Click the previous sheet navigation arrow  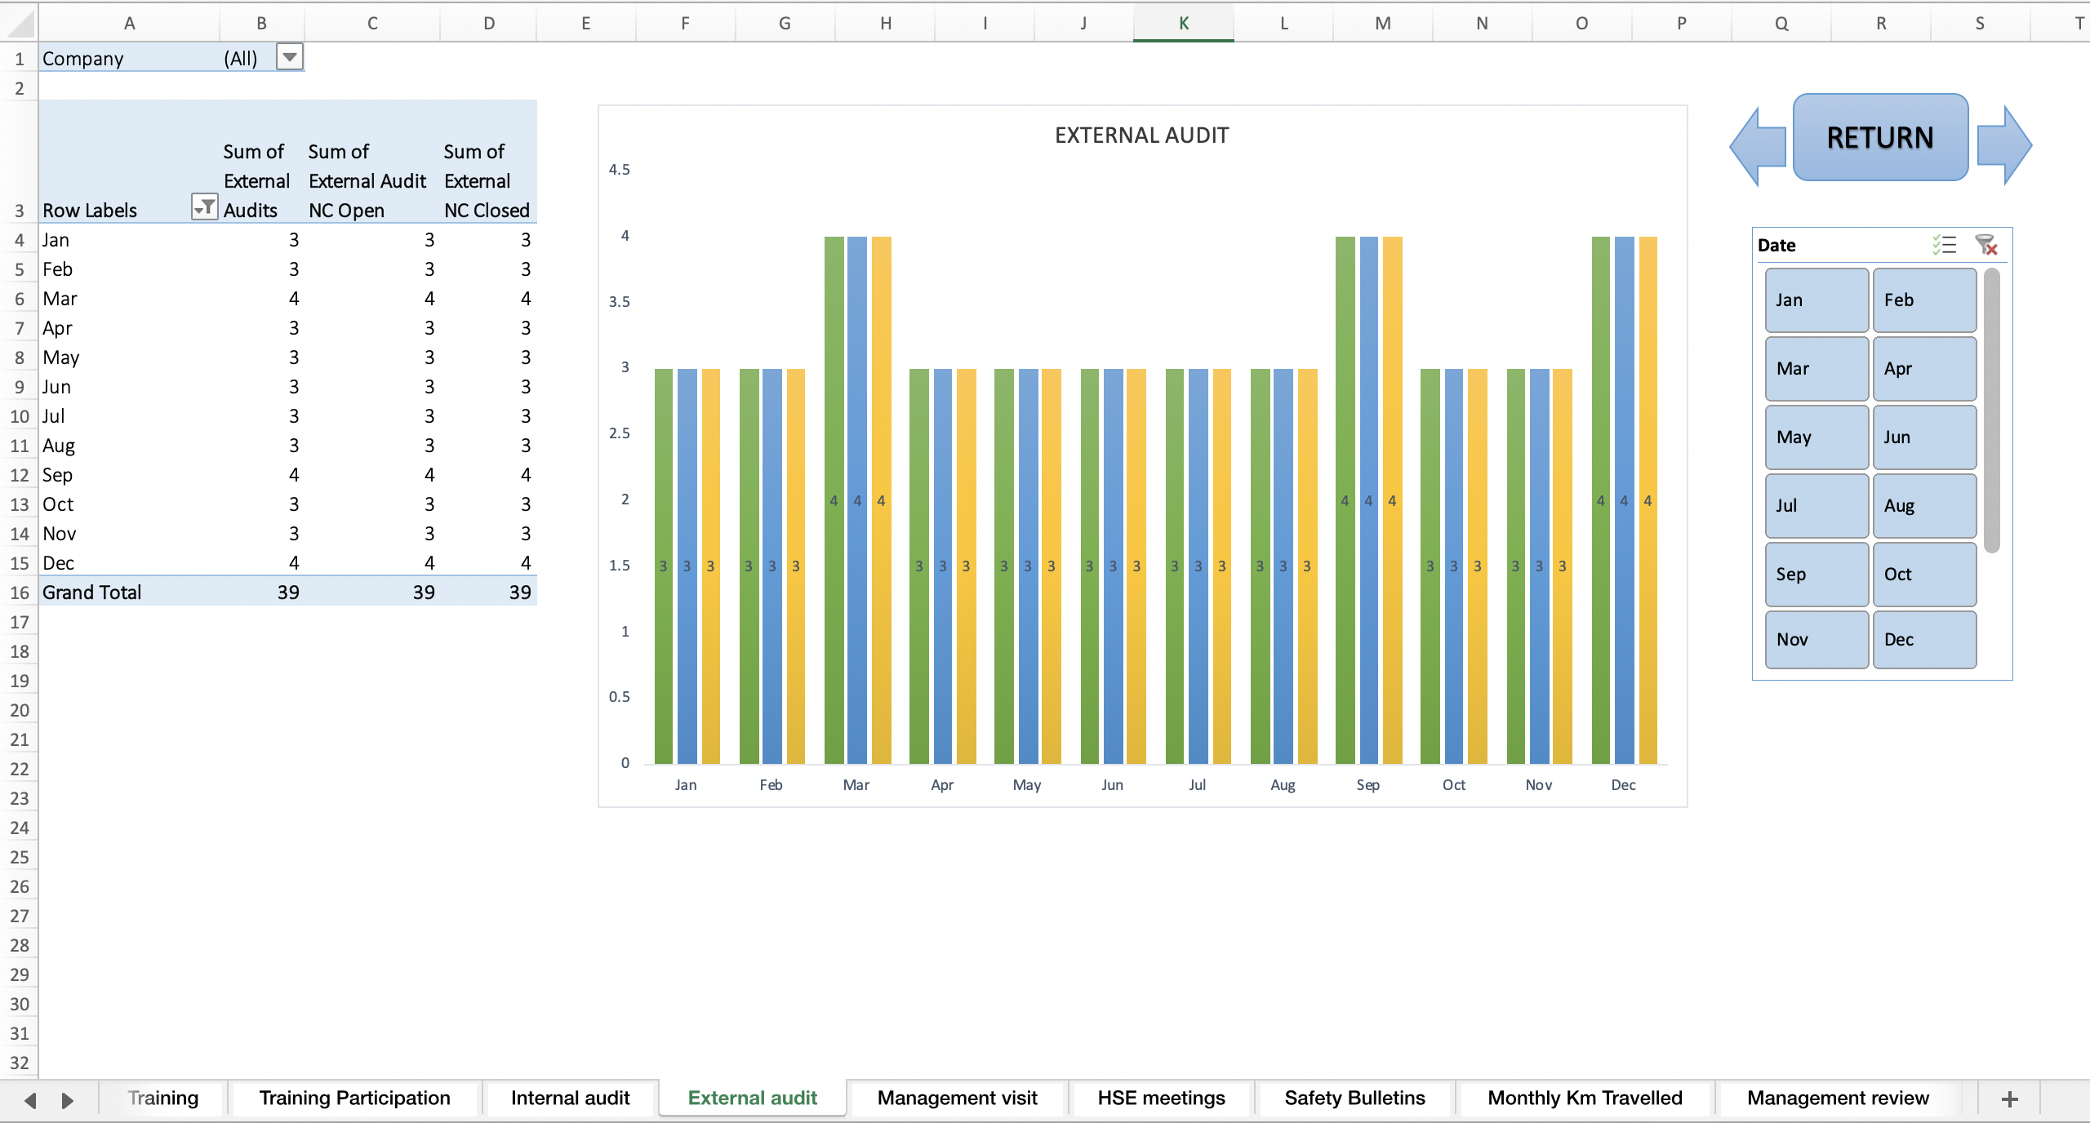click(29, 1098)
